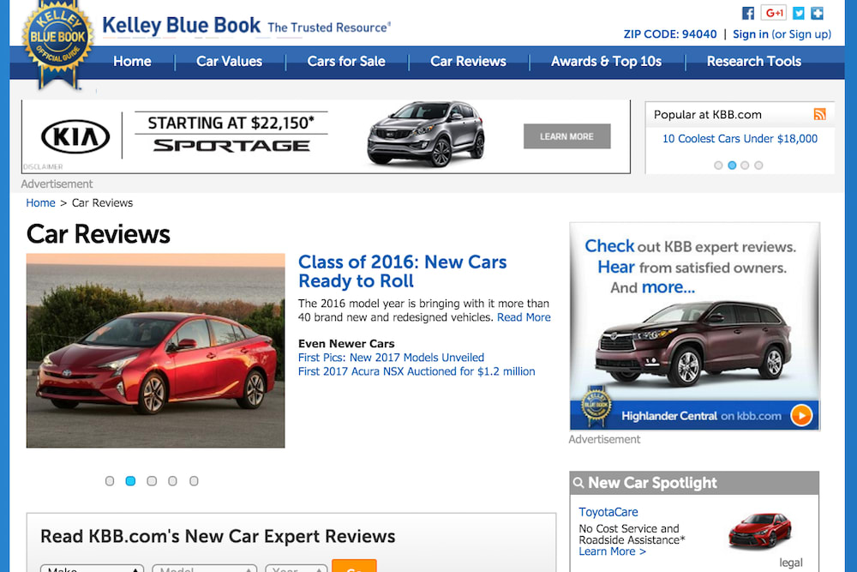The height and width of the screenshot is (572, 857).
Task: Click the blue plus share icon
Action: click(x=817, y=13)
